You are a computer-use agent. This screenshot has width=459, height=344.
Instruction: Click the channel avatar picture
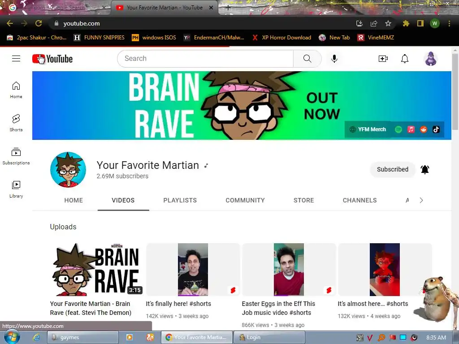point(68,170)
